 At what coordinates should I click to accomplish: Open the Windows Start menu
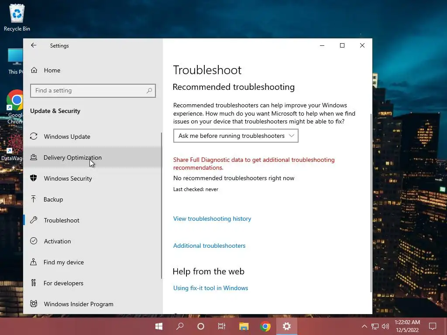point(159,326)
